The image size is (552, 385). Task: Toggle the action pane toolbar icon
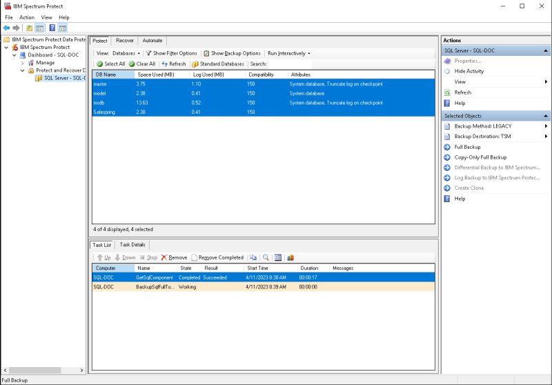pos(63,28)
